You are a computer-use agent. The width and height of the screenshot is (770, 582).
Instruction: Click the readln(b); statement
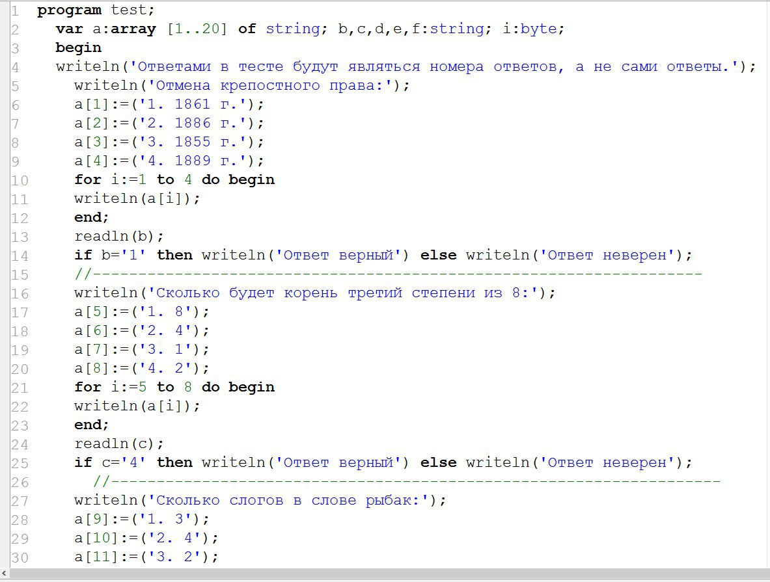(x=119, y=237)
